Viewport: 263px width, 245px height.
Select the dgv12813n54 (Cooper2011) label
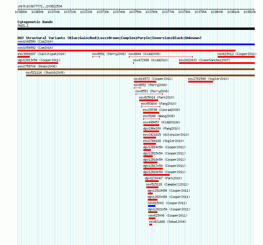(x=39, y=60)
